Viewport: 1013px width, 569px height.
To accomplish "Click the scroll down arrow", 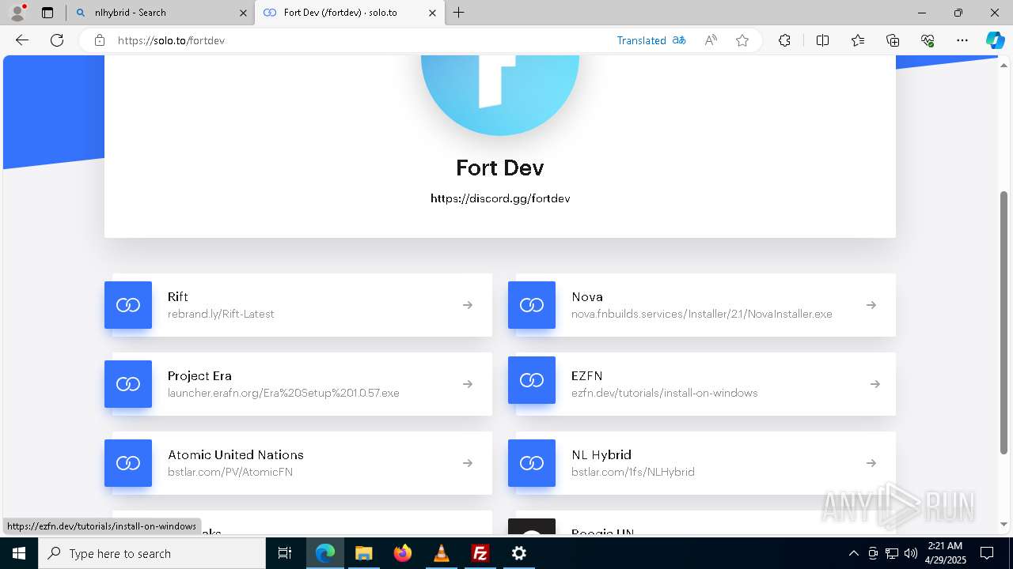I will click(x=1004, y=524).
